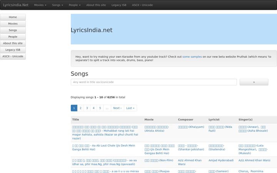Screen dimensions: 277x173
Task: Select pagination page 1
Action: pos(74,108)
